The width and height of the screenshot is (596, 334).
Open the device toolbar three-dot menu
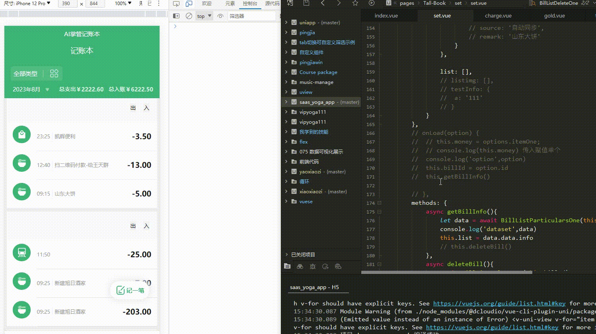[159, 3]
